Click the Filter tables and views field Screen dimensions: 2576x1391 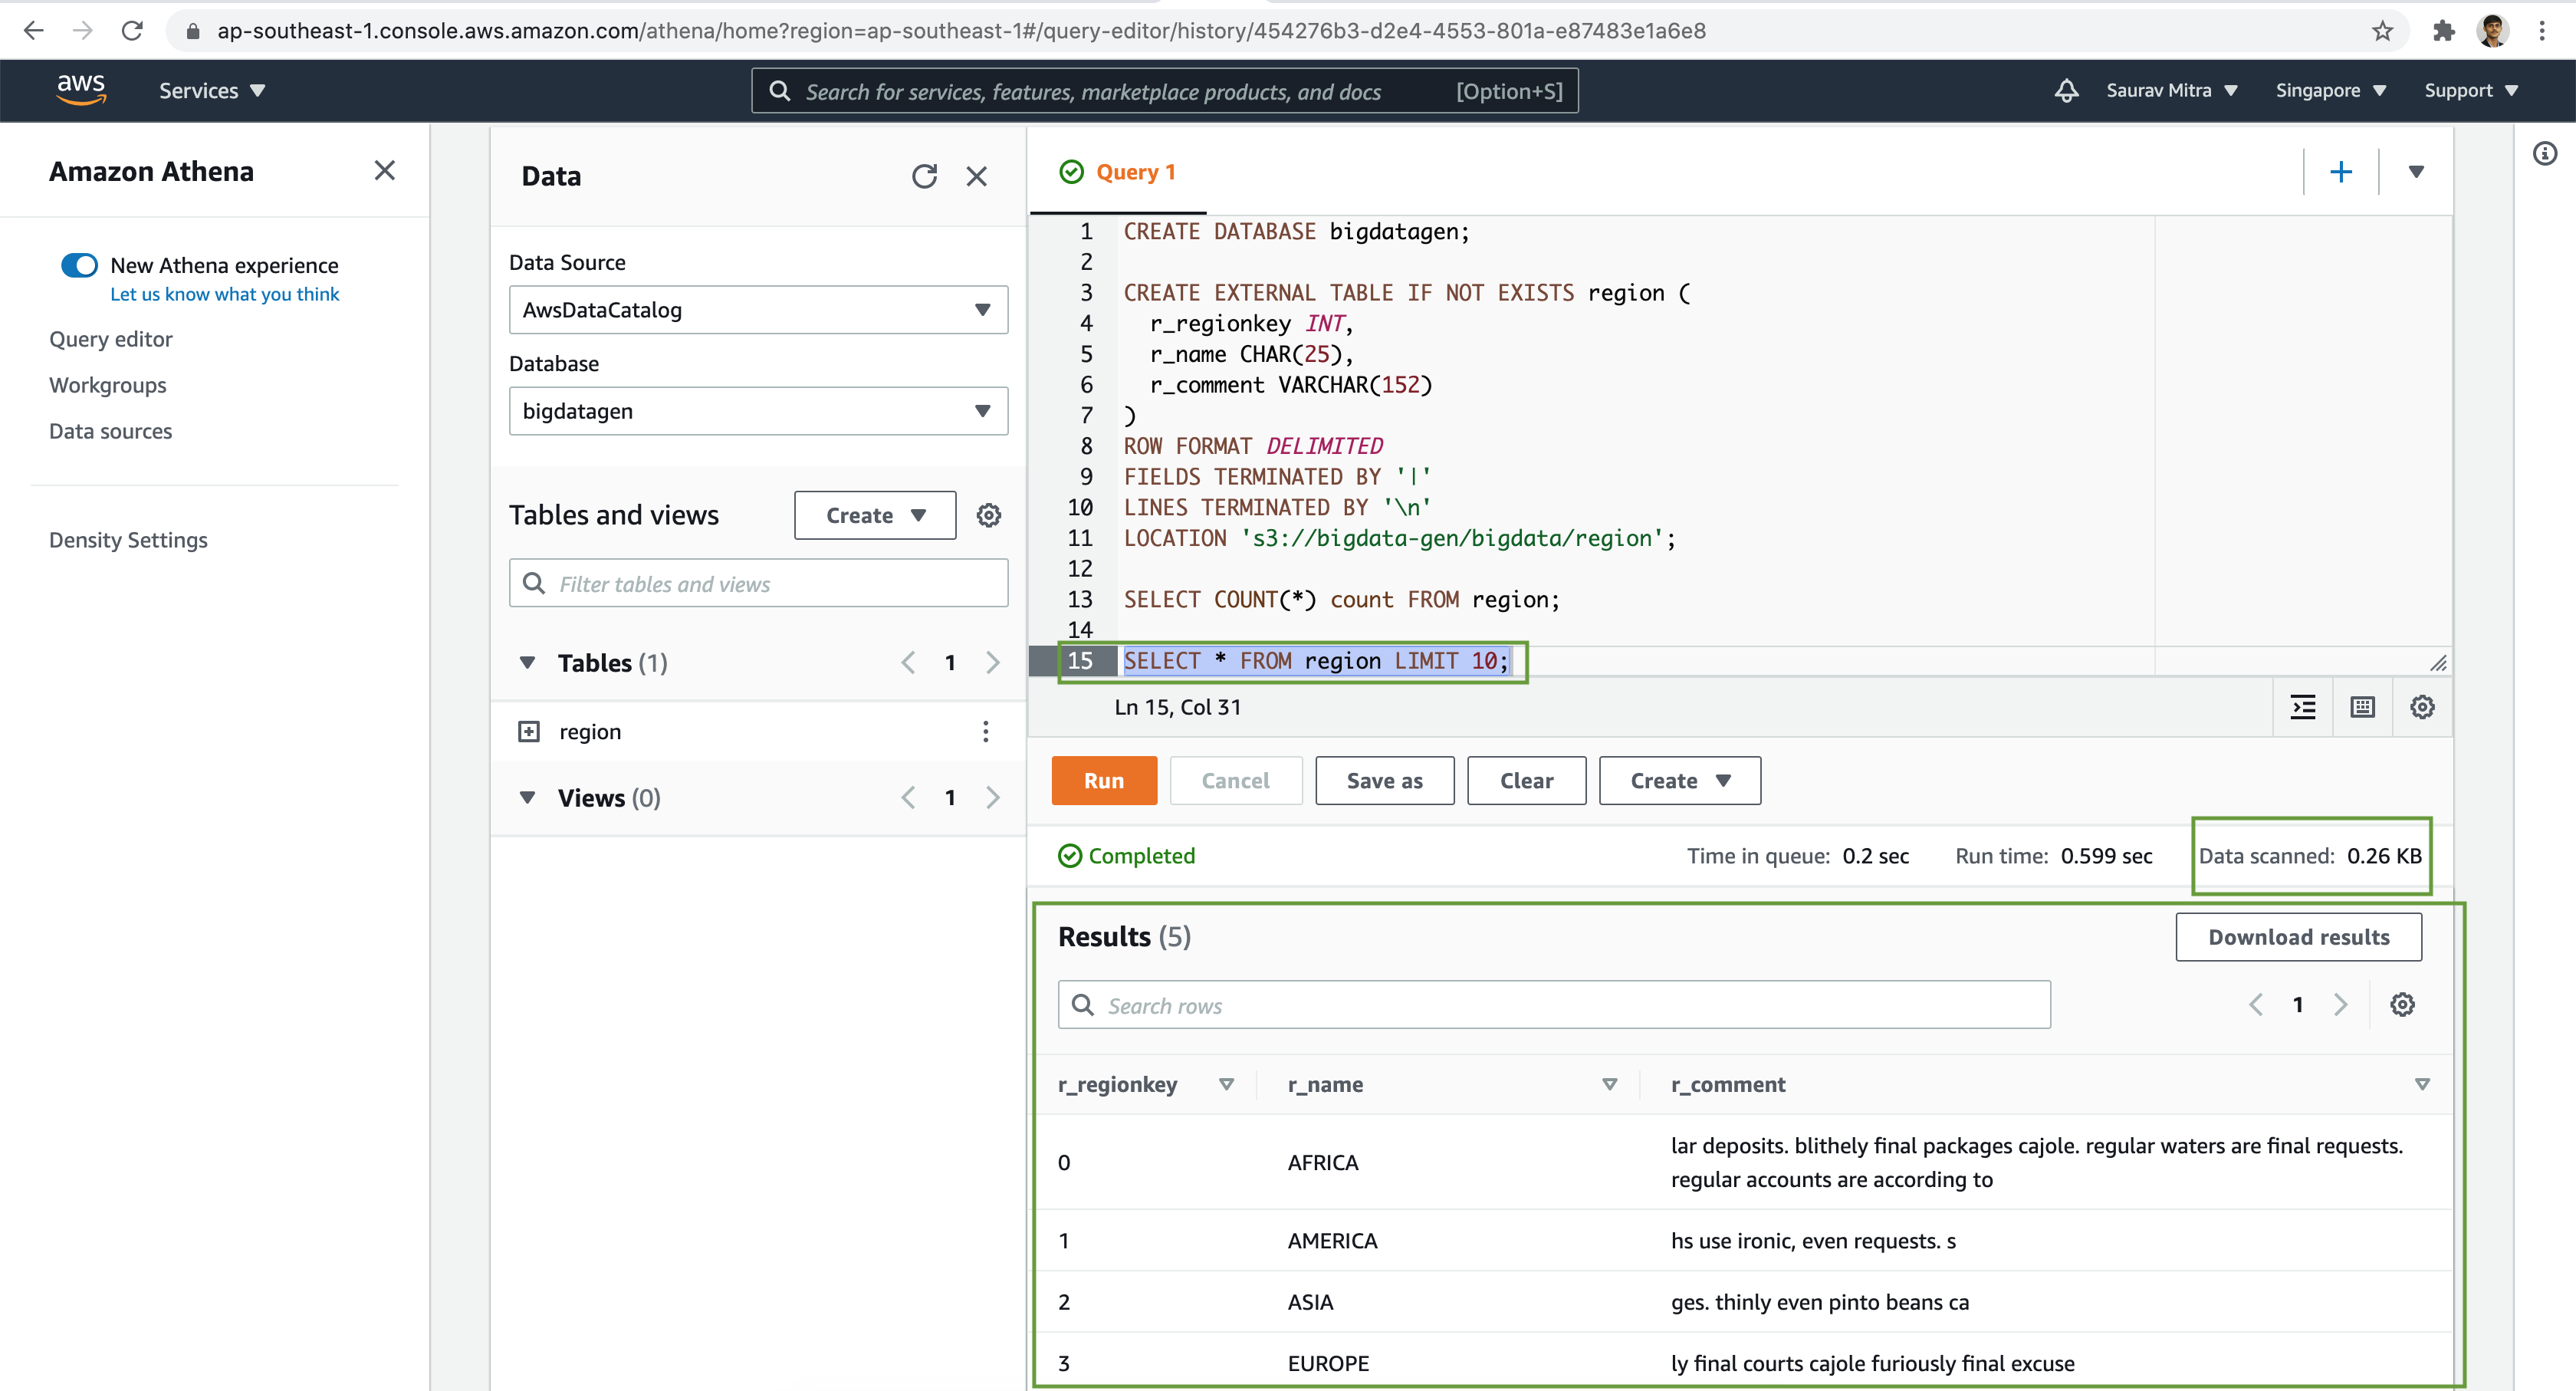(758, 584)
